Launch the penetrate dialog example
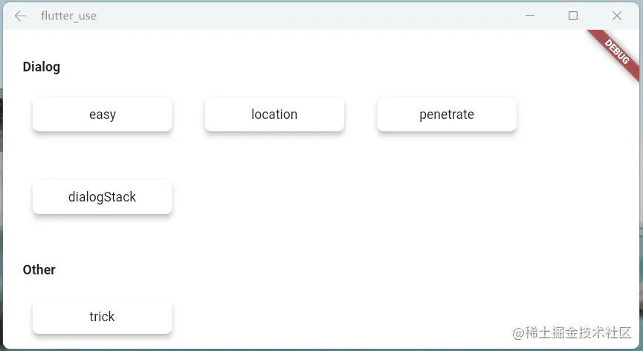This screenshot has width=643, height=351. 447,115
